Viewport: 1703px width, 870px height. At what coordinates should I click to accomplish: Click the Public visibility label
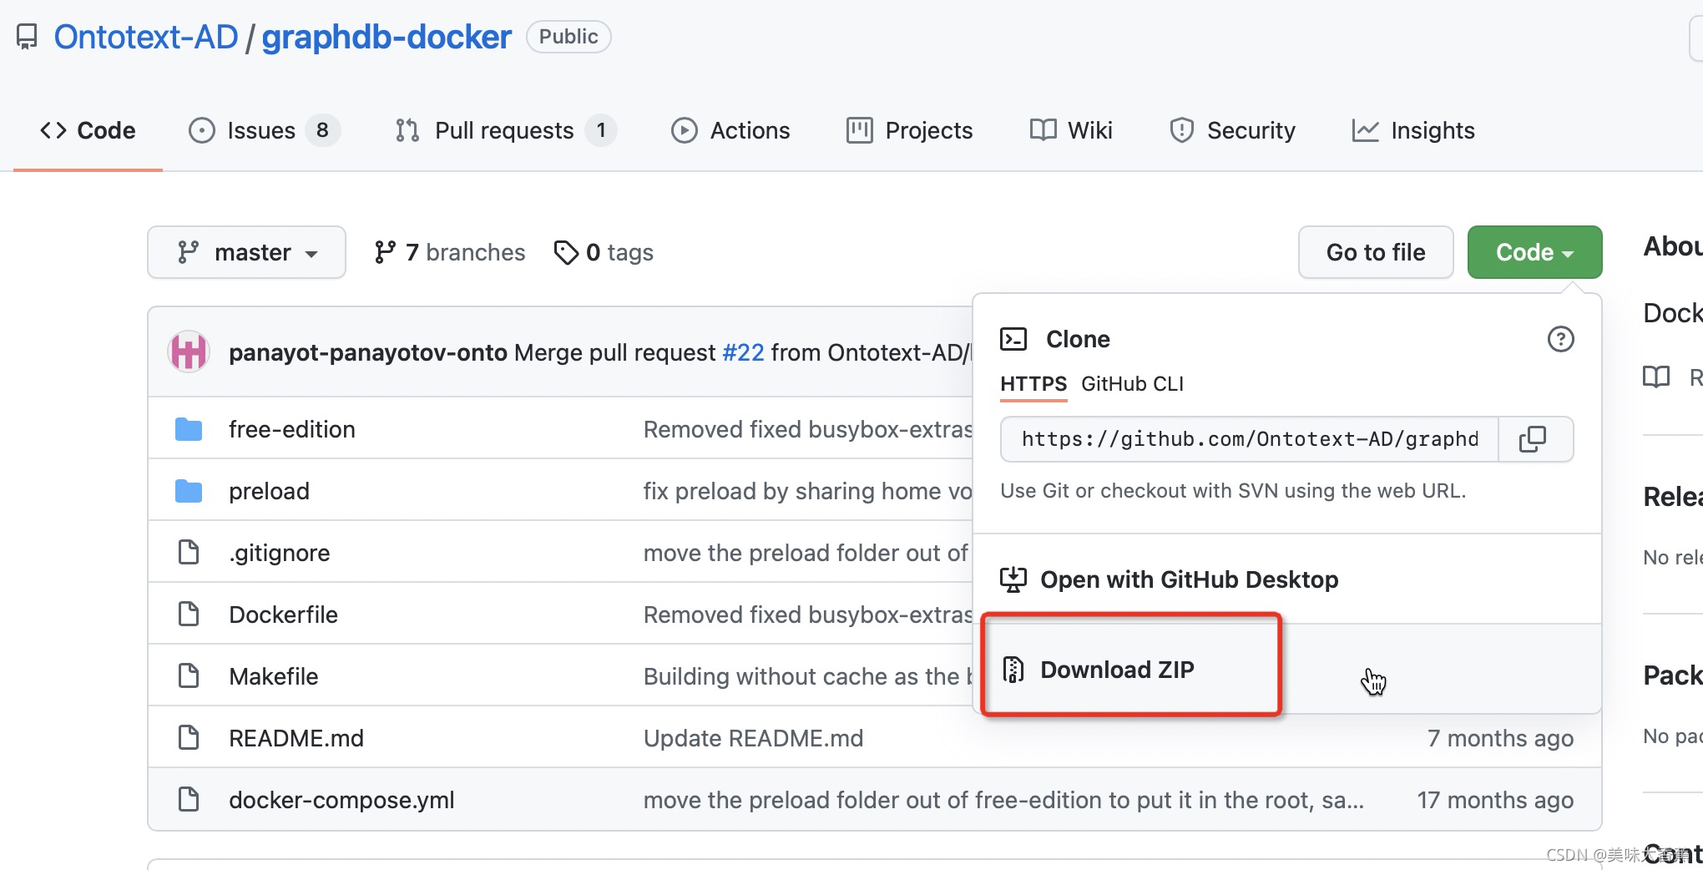(x=569, y=37)
